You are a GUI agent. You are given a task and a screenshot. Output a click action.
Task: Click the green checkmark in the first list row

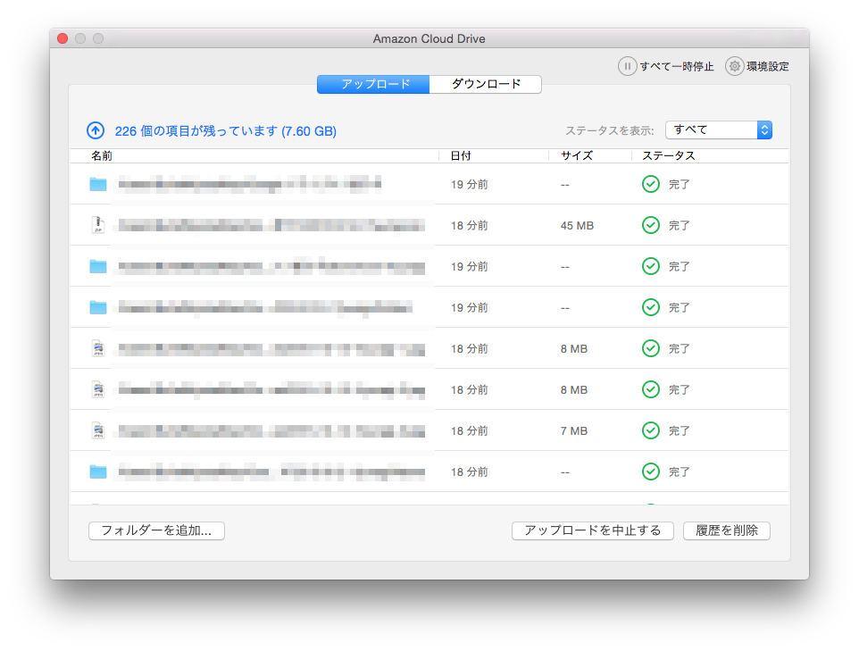point(651,184)
